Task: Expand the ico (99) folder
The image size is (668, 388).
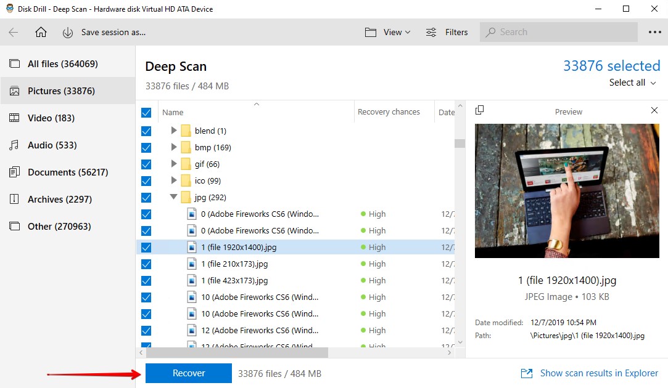Action: [x=173, y=180]
